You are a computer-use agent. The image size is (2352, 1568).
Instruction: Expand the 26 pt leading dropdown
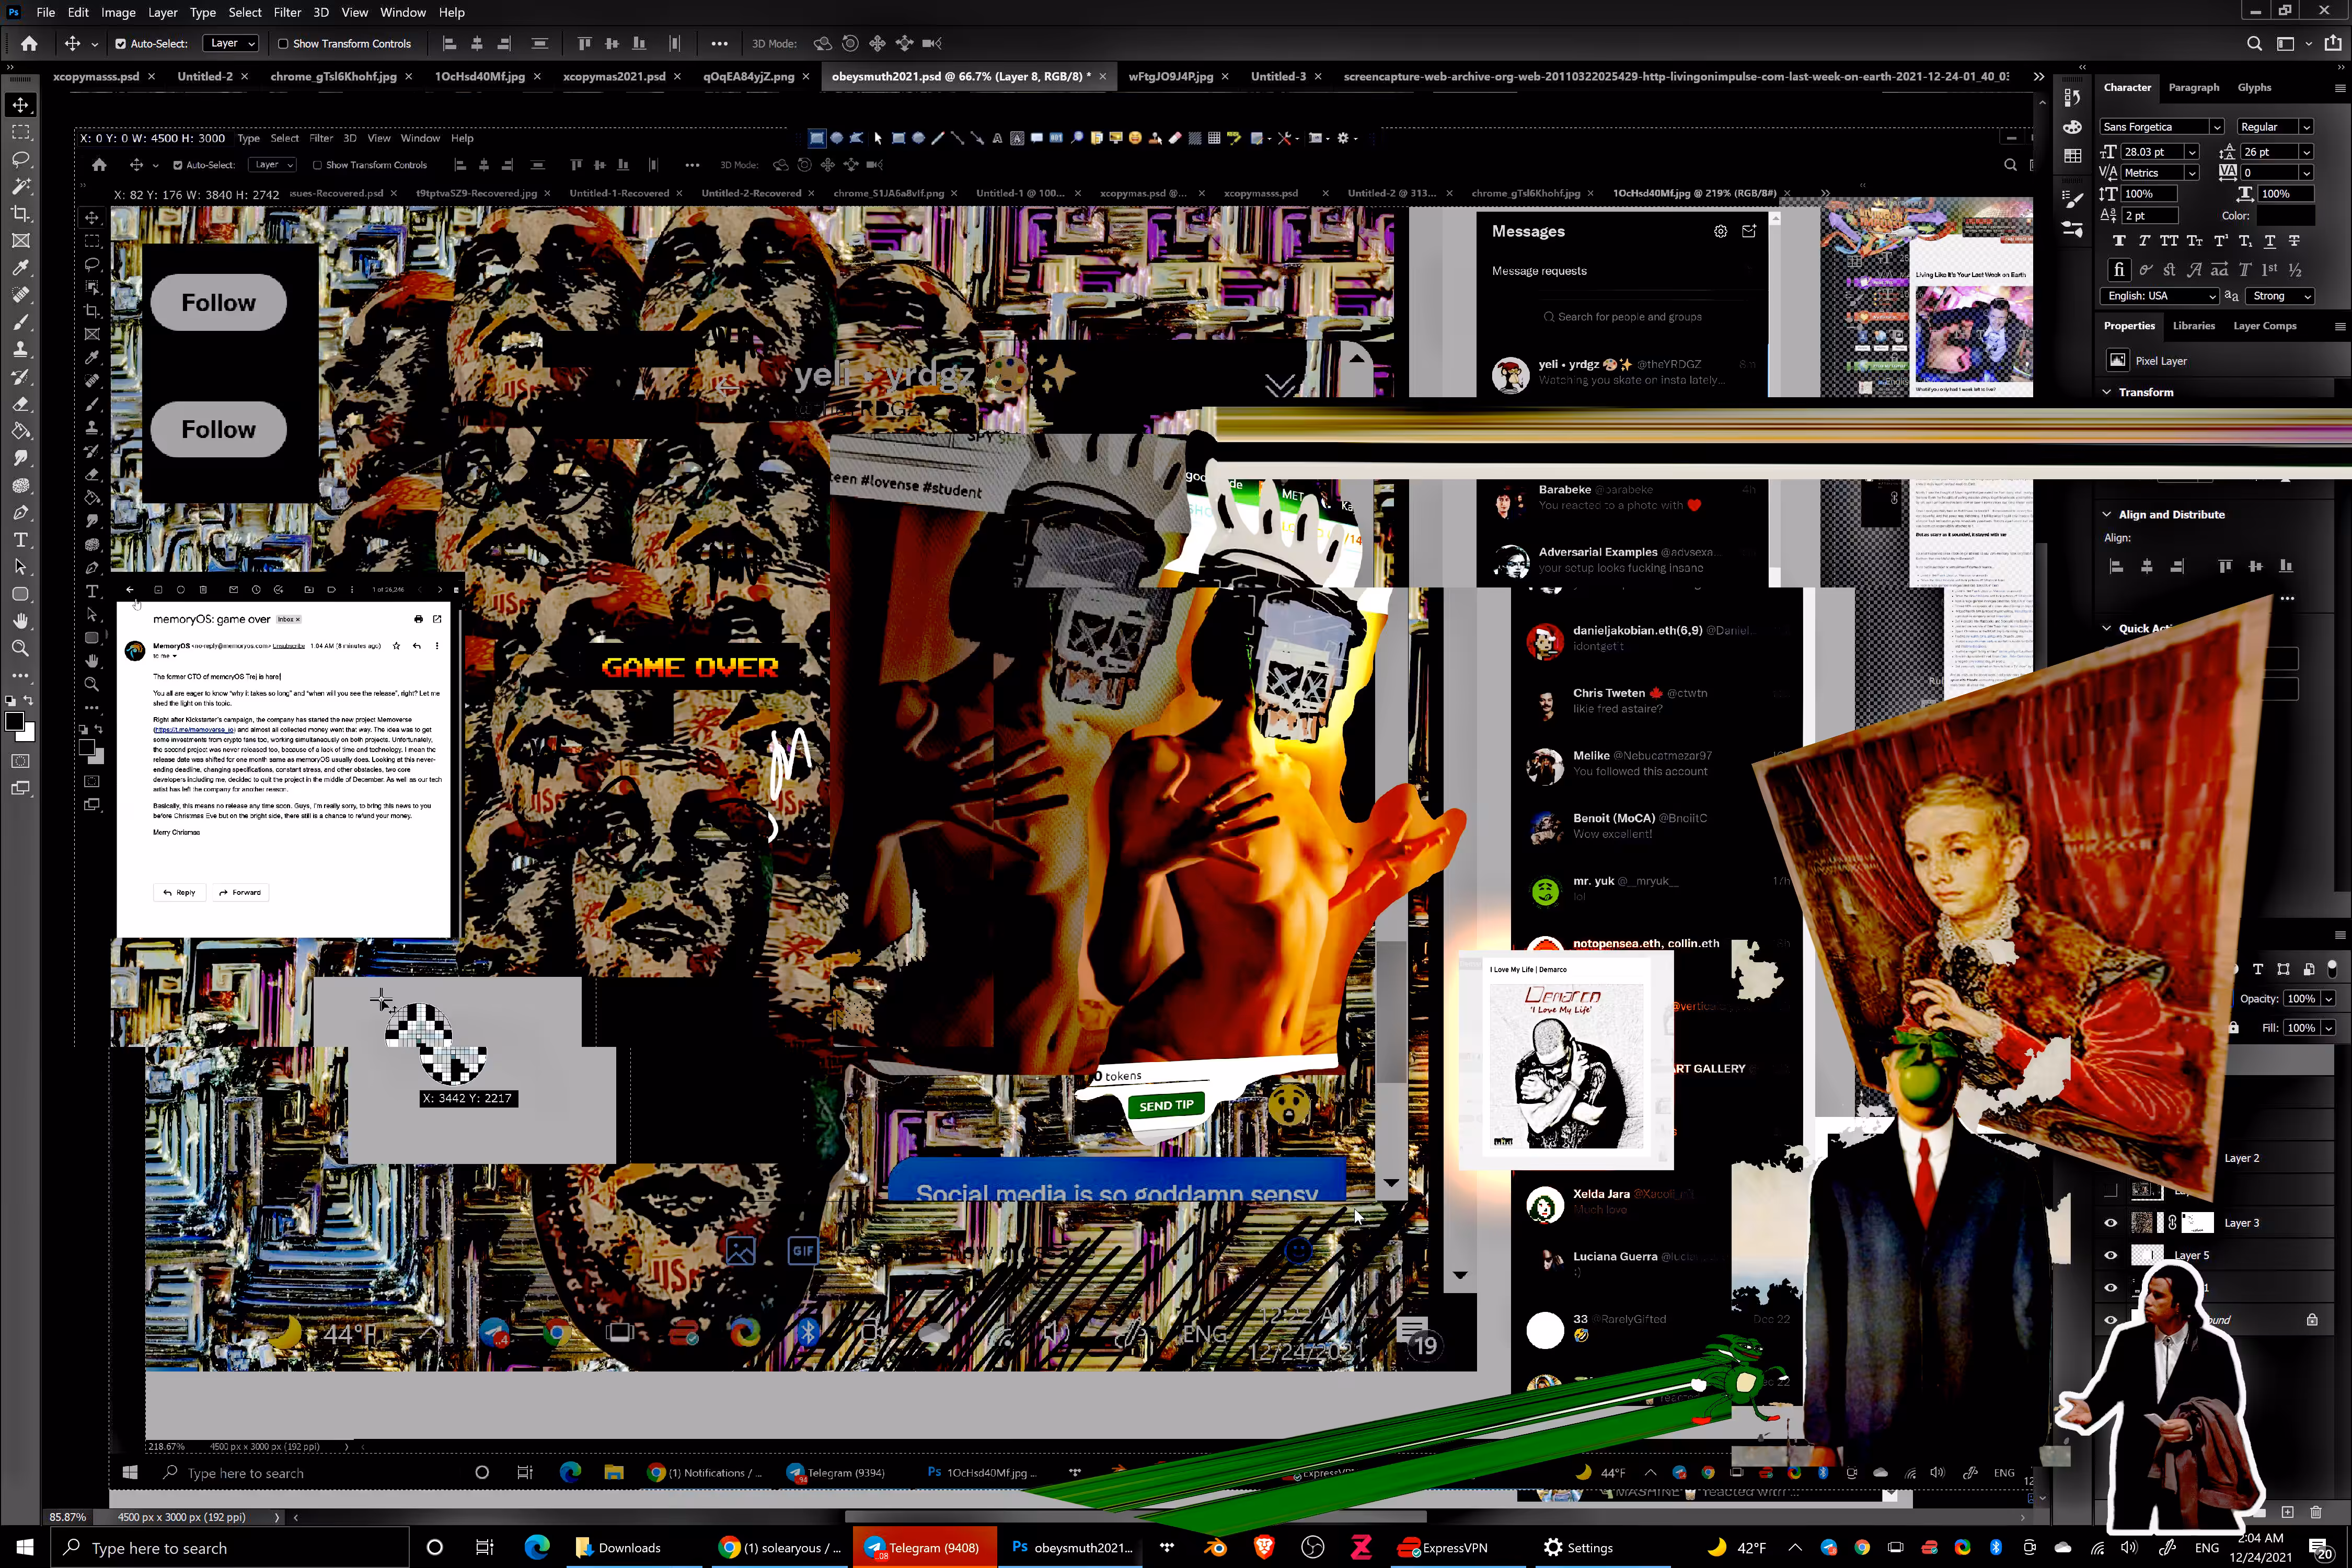click(2306, 152)
